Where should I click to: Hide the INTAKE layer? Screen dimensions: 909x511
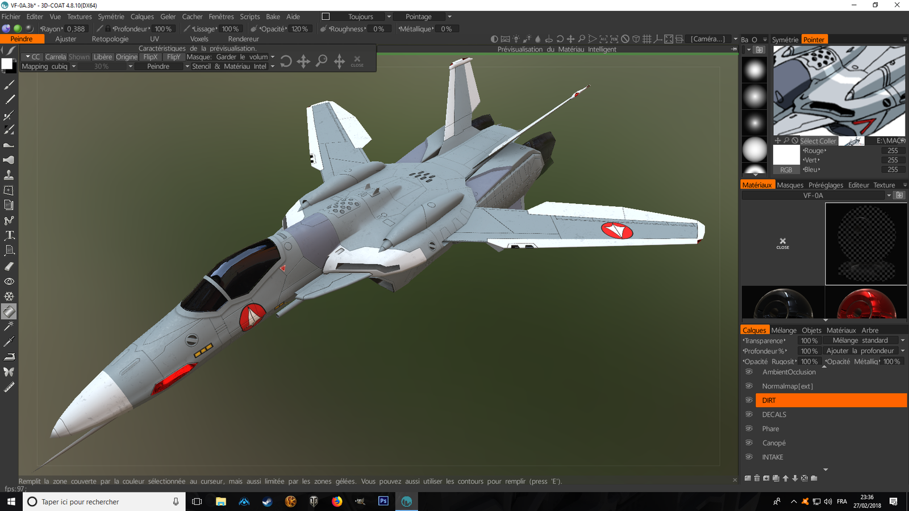[749, 457]
